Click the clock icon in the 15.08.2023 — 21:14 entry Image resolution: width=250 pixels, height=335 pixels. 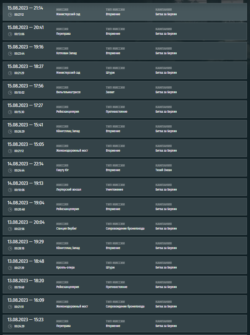tap(10, 15)
